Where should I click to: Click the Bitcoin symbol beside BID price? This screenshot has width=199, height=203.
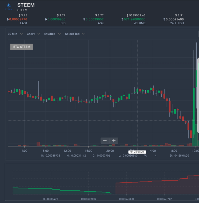46,19
